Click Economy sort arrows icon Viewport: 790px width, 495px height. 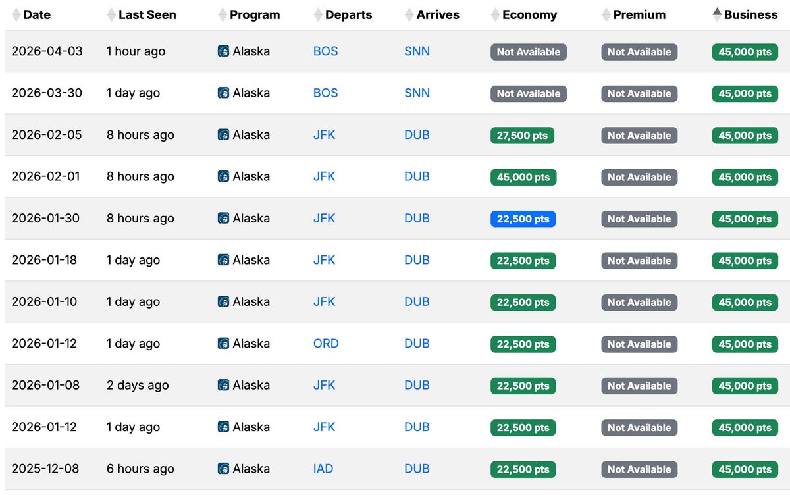495,15
